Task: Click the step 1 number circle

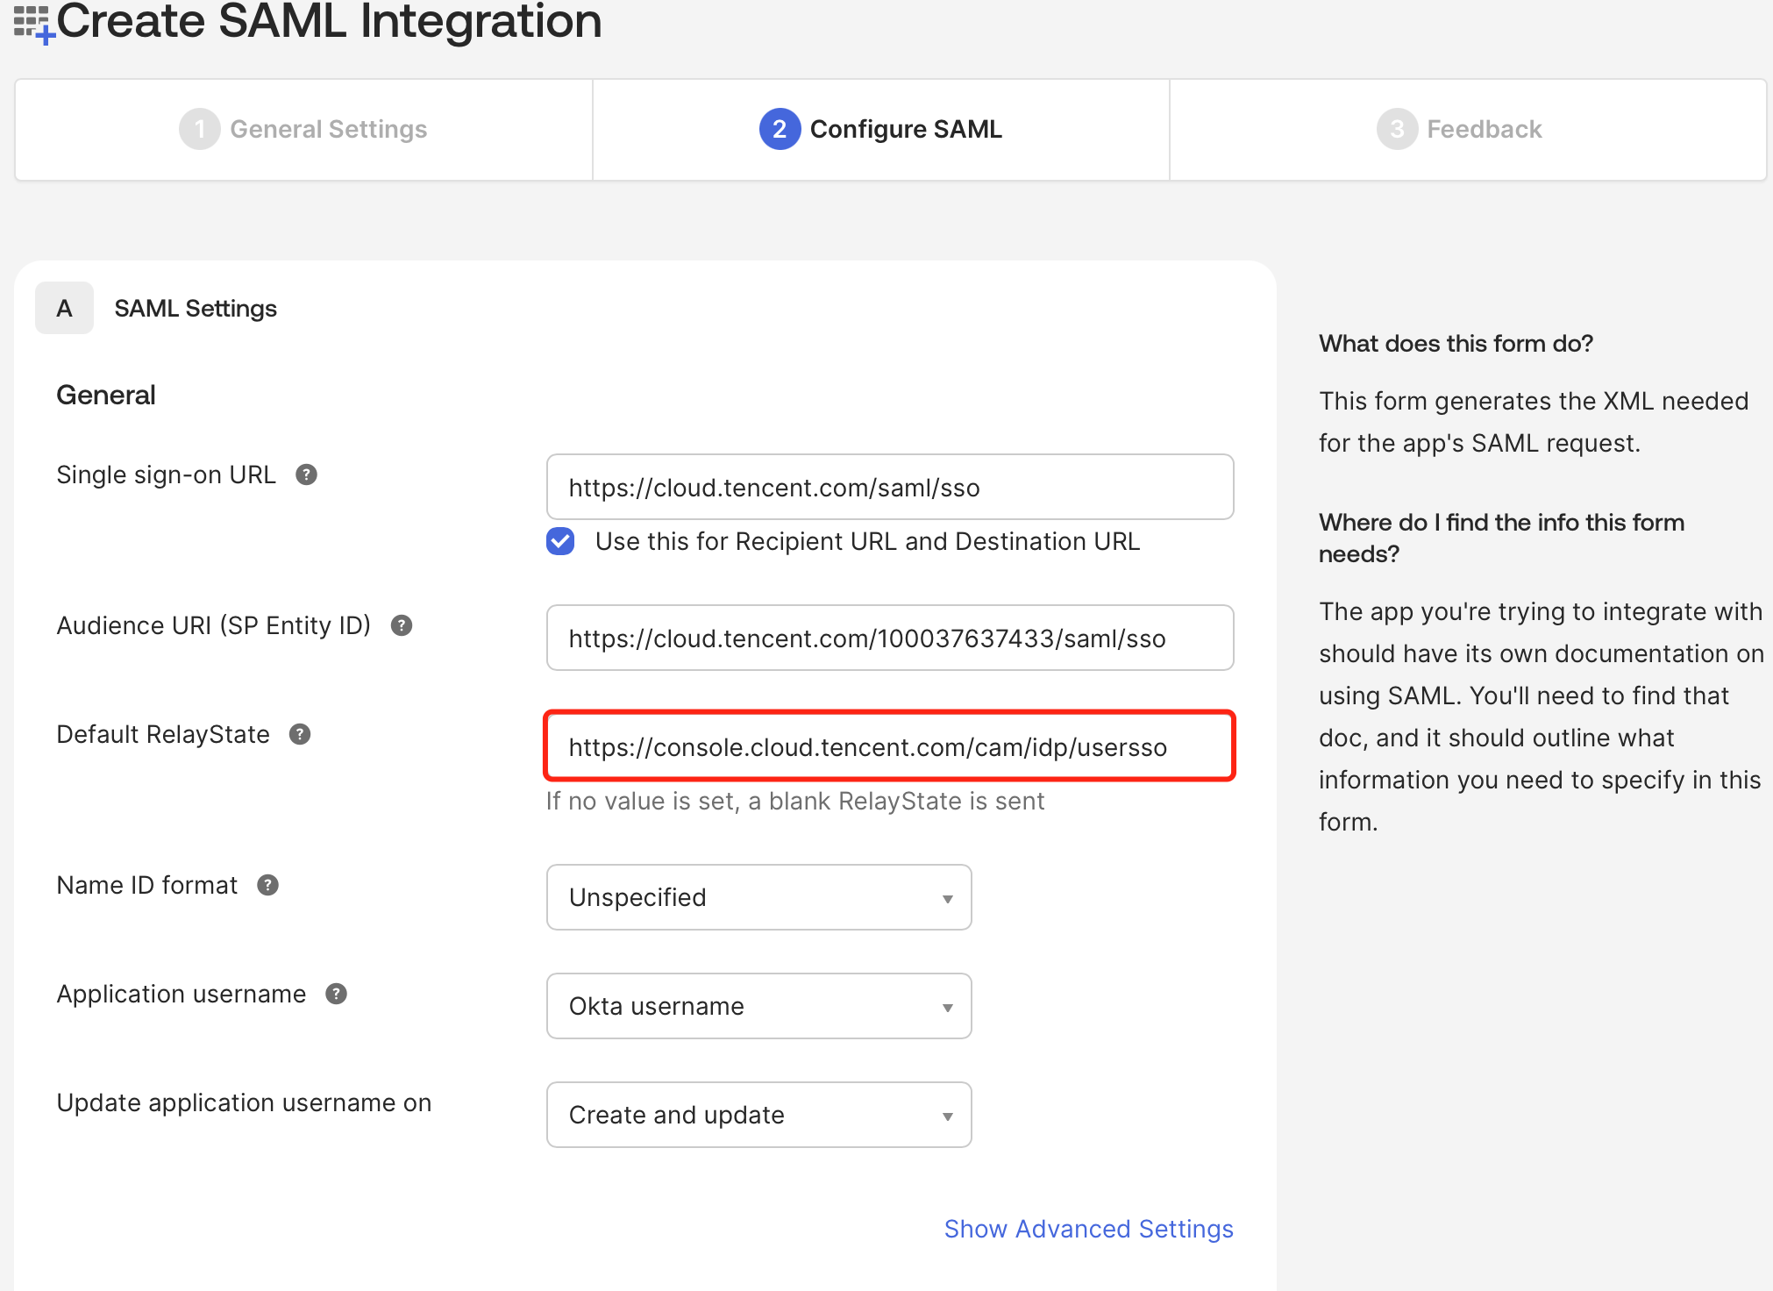Action: (200, 129)
